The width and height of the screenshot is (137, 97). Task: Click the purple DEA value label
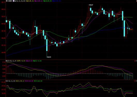(29, 61)
